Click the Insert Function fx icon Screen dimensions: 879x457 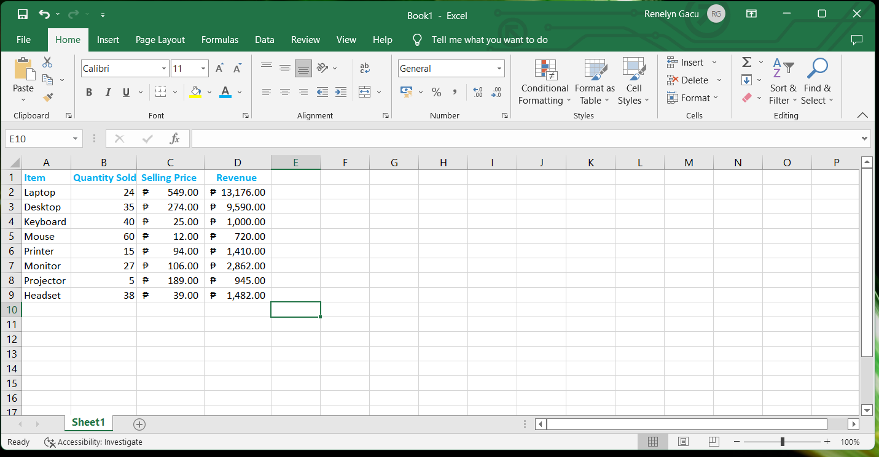[x=174, y=139]
